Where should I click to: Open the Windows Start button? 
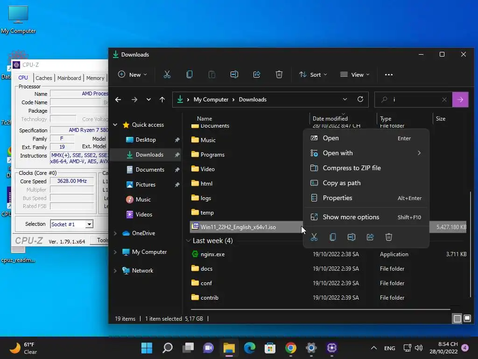point(147,348)
